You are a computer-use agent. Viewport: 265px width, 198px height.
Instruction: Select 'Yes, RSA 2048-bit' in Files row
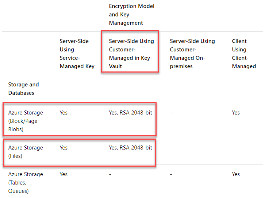click(130, 148)
